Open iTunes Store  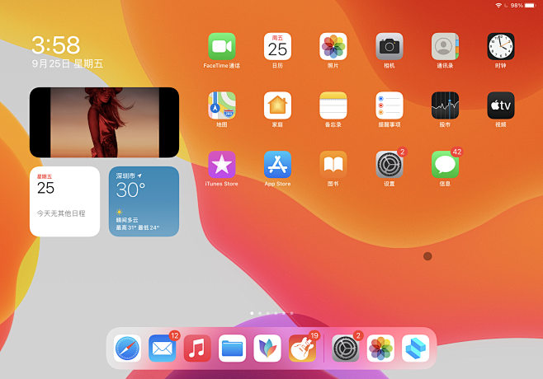222,165
